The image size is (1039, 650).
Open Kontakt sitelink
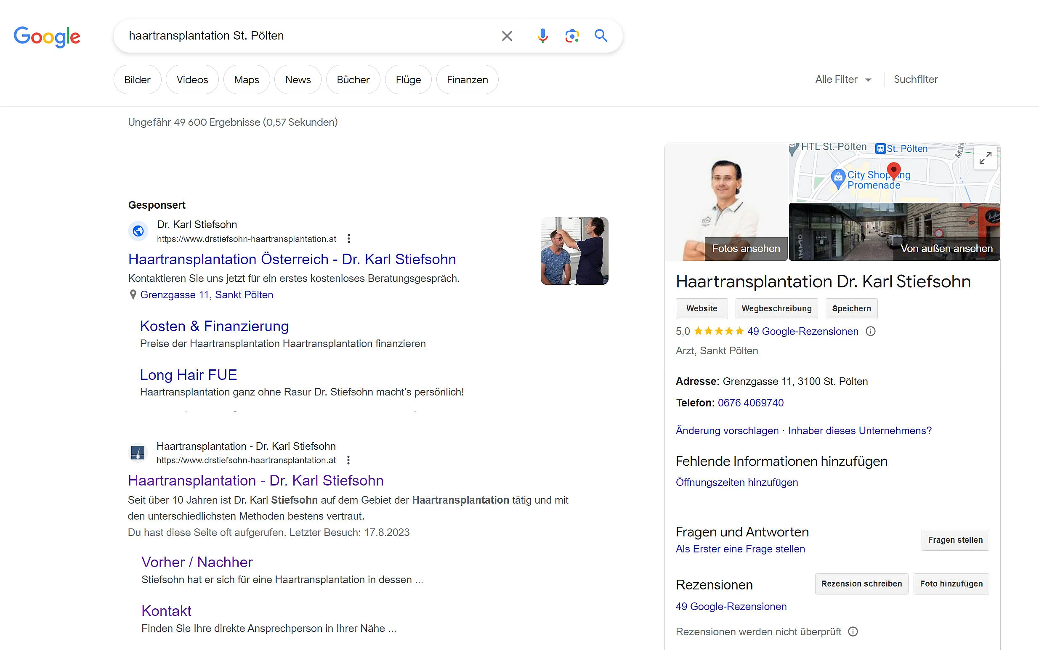(166, 611)
